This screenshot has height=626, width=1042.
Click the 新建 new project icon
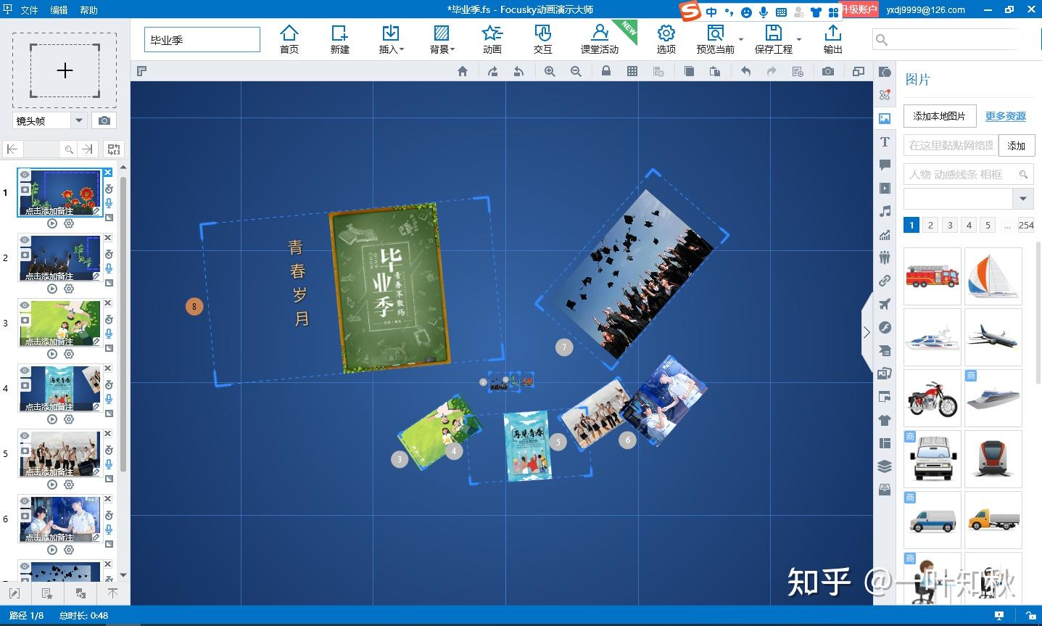340,38
